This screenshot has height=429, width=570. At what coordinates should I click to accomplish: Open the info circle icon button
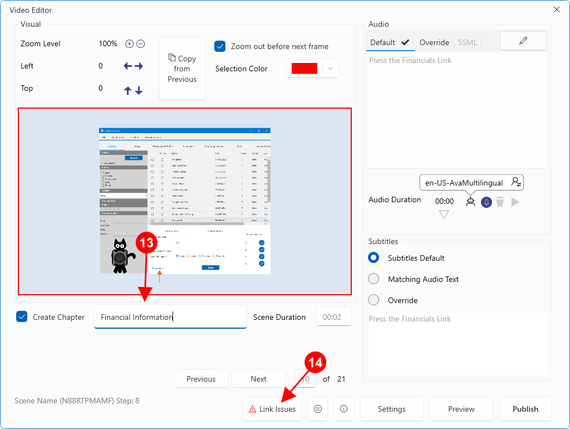(343, 409)
